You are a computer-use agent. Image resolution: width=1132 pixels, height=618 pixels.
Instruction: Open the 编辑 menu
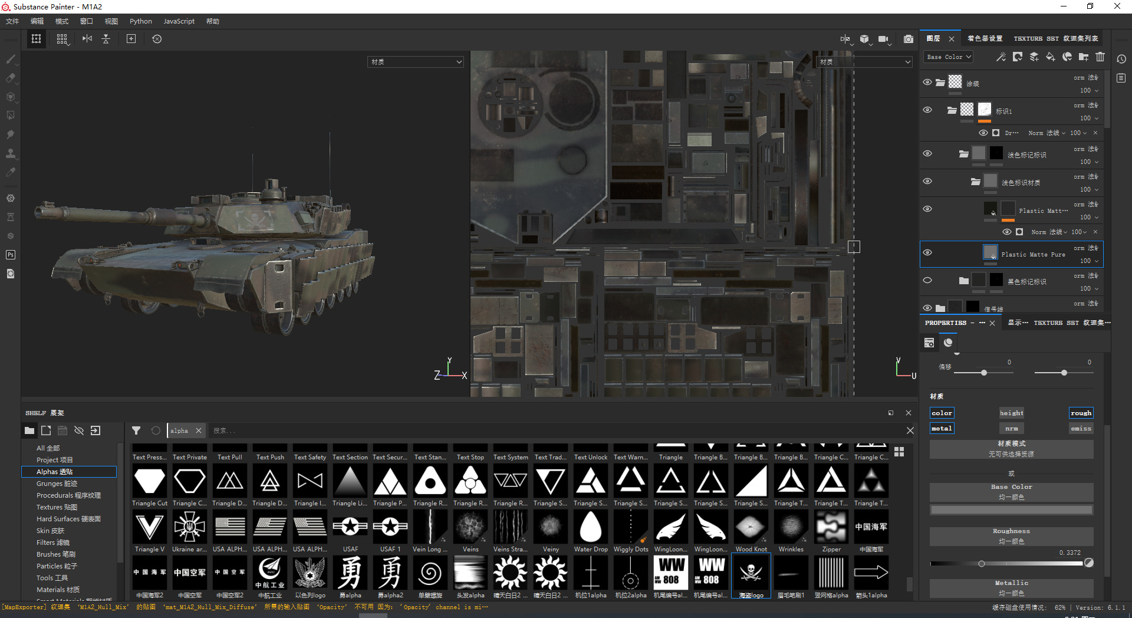pos(37,21)
